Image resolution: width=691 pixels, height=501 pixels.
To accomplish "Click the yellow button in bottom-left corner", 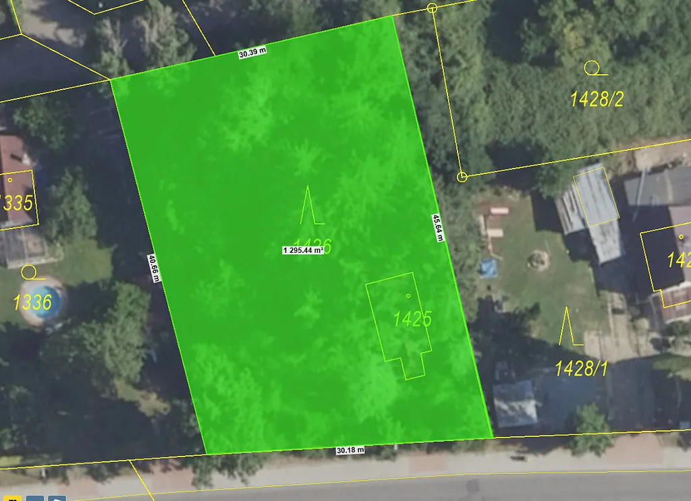I will [14, 498].
